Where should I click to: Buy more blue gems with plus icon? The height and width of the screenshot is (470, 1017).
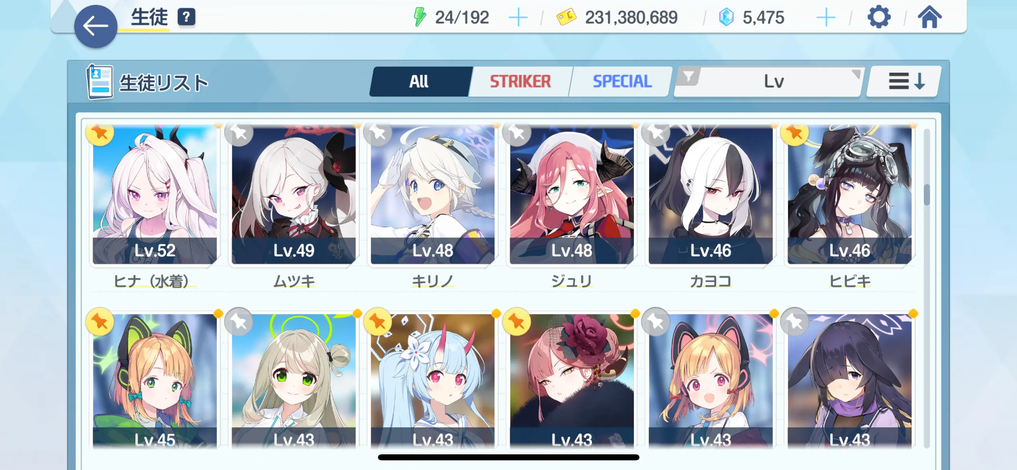tap(826, 18)
